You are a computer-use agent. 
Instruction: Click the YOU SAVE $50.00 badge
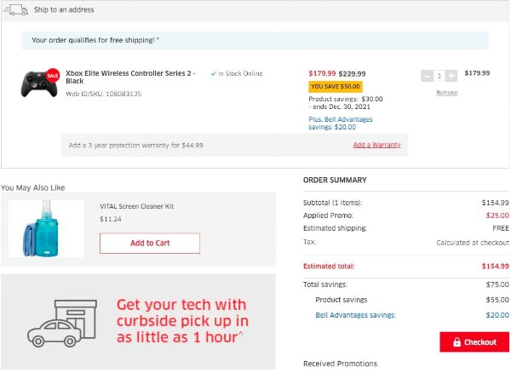tap(336, 87)
